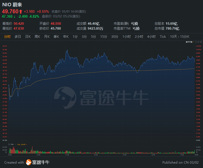Click the zoom-in plus circle icon

coord(201,42)
